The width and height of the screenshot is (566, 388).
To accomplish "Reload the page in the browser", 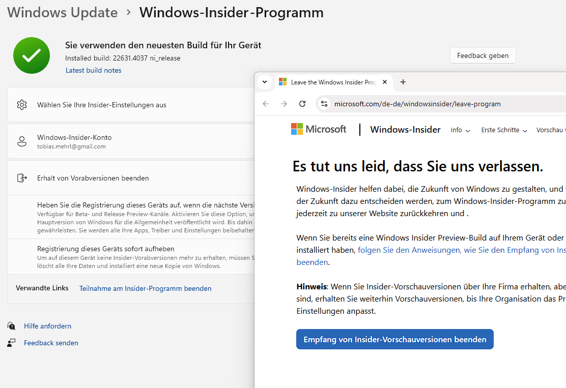I will point(302,104).
